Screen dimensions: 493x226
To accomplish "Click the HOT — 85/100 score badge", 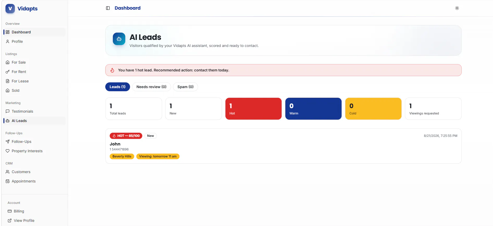I will (x=126, y=136).
